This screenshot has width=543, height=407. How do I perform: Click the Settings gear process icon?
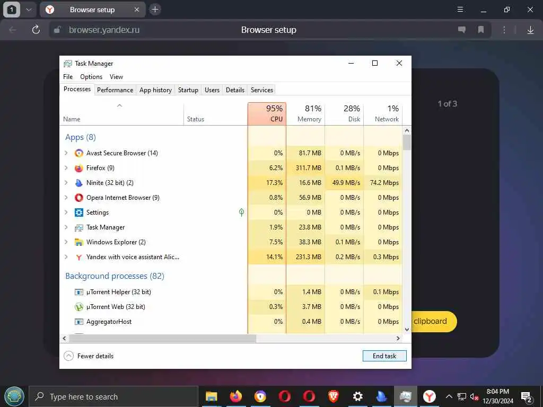coord(79,213)
